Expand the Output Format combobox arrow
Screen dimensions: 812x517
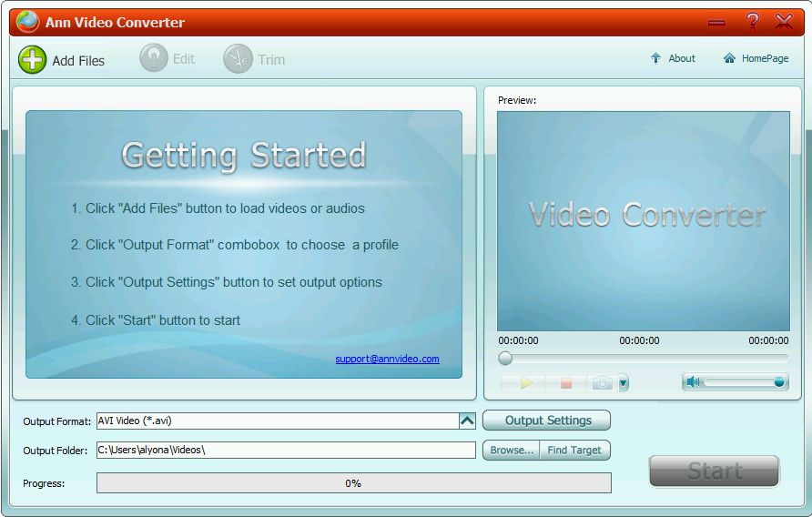467,421
